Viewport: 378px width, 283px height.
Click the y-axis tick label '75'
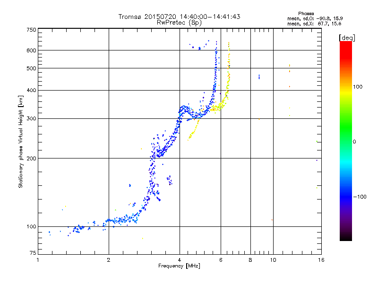33,253
